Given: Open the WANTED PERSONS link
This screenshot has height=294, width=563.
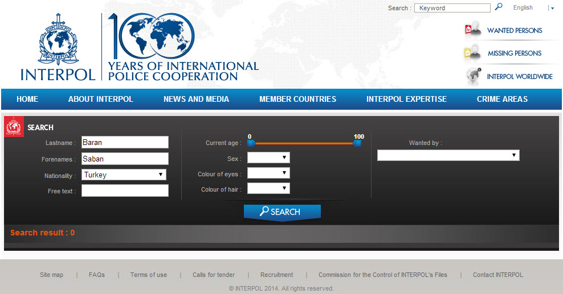Looking at the screenshot, I should click(515, 31).
